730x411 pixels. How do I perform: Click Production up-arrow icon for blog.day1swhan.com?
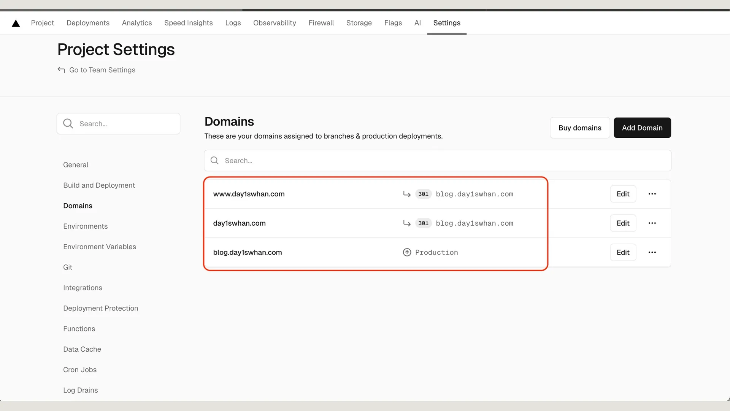point(407,252)
